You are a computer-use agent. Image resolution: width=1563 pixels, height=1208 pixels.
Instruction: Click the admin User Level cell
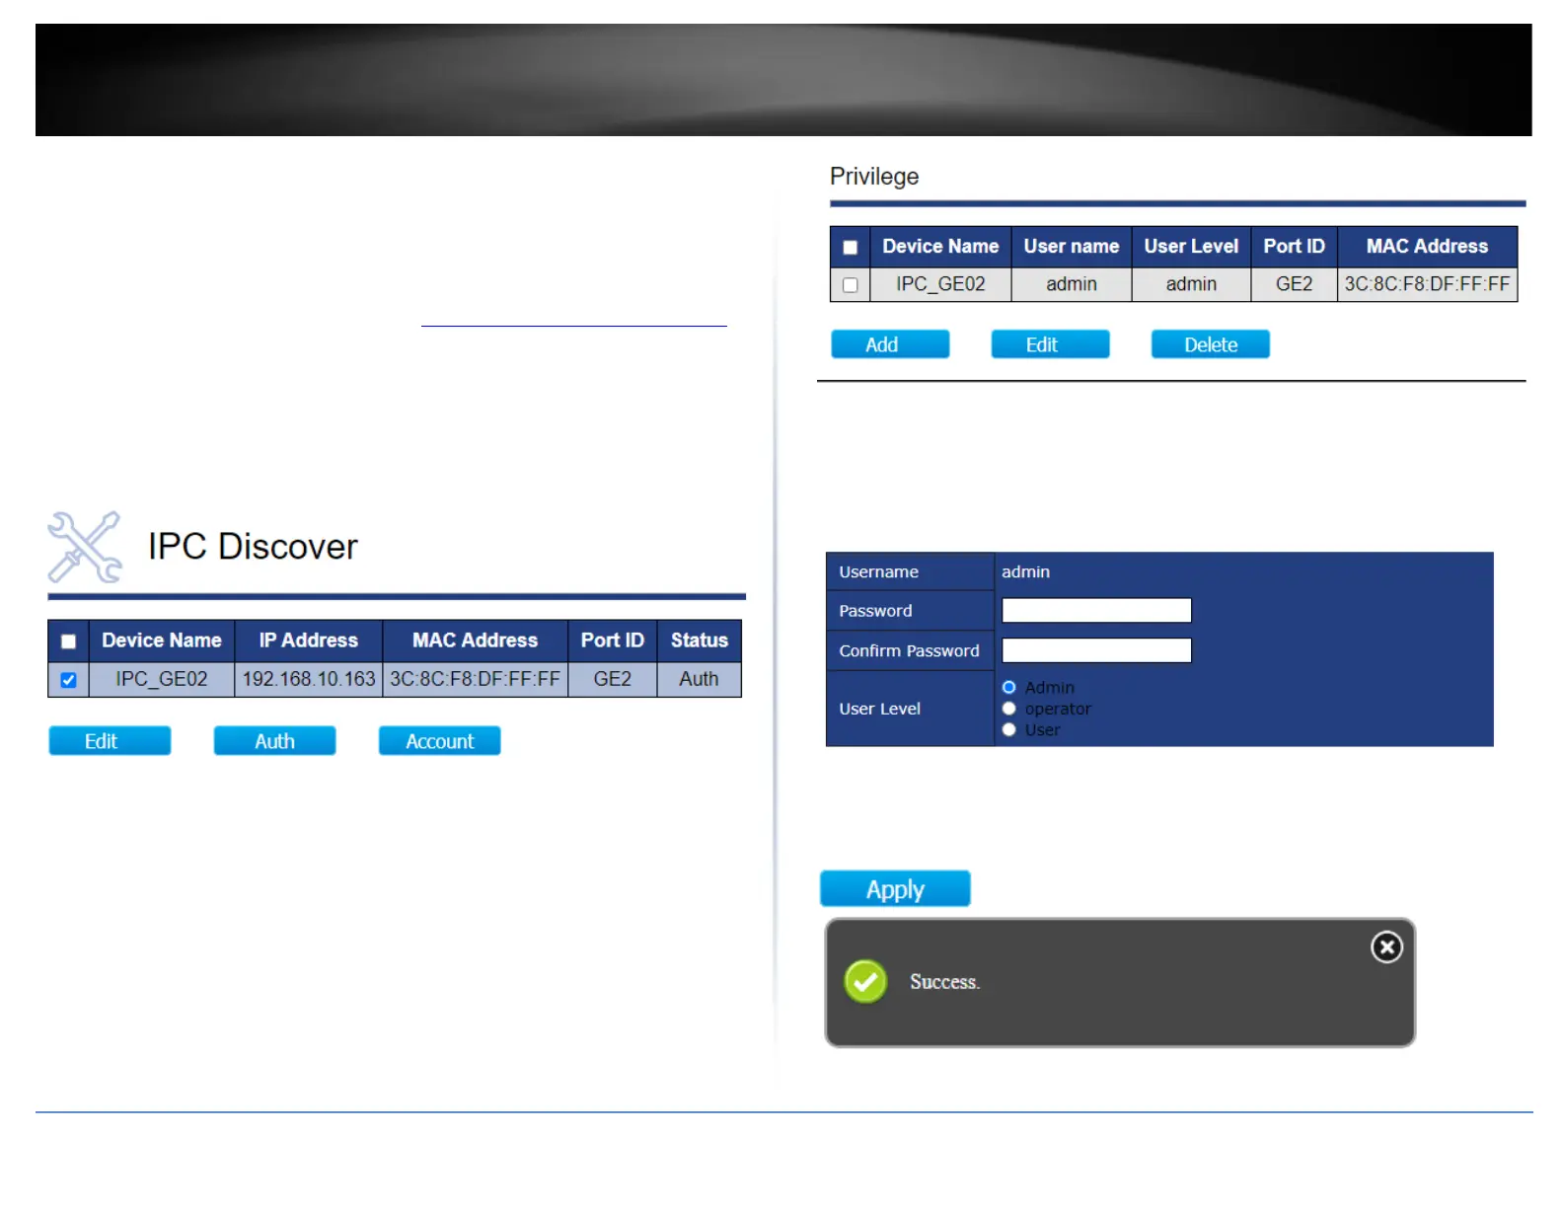tap(1191, 284)
